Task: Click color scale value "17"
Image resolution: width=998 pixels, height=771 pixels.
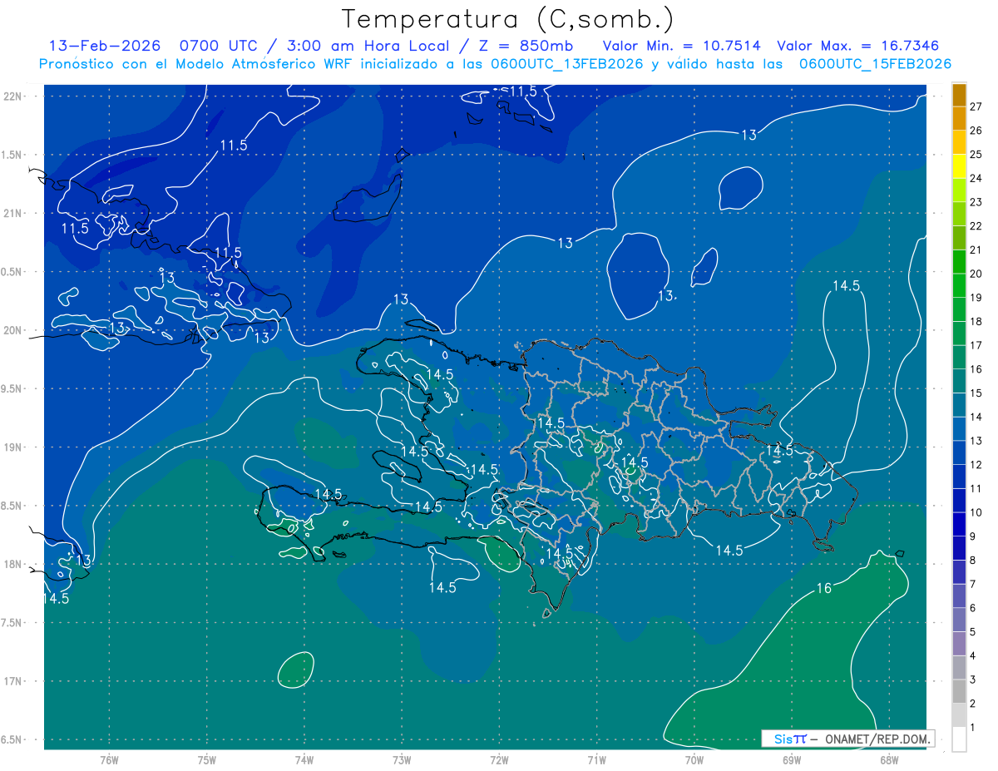Action: click(x=976, y=345)
